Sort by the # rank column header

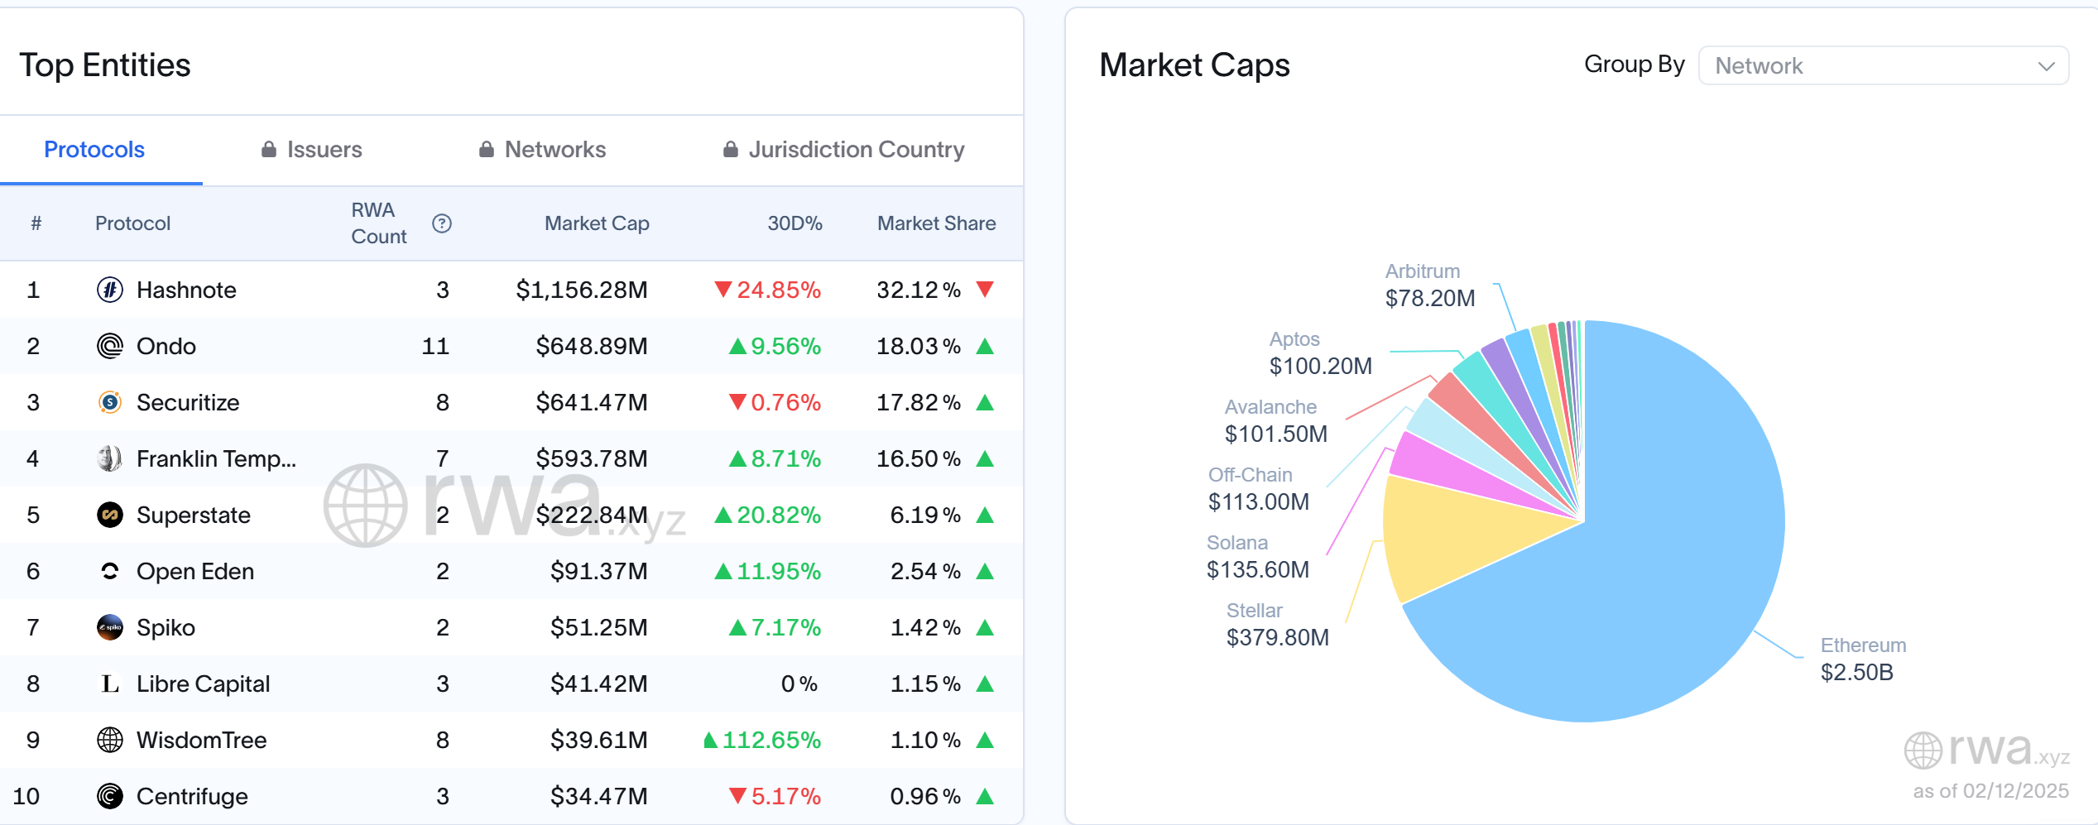coord(36,223)
